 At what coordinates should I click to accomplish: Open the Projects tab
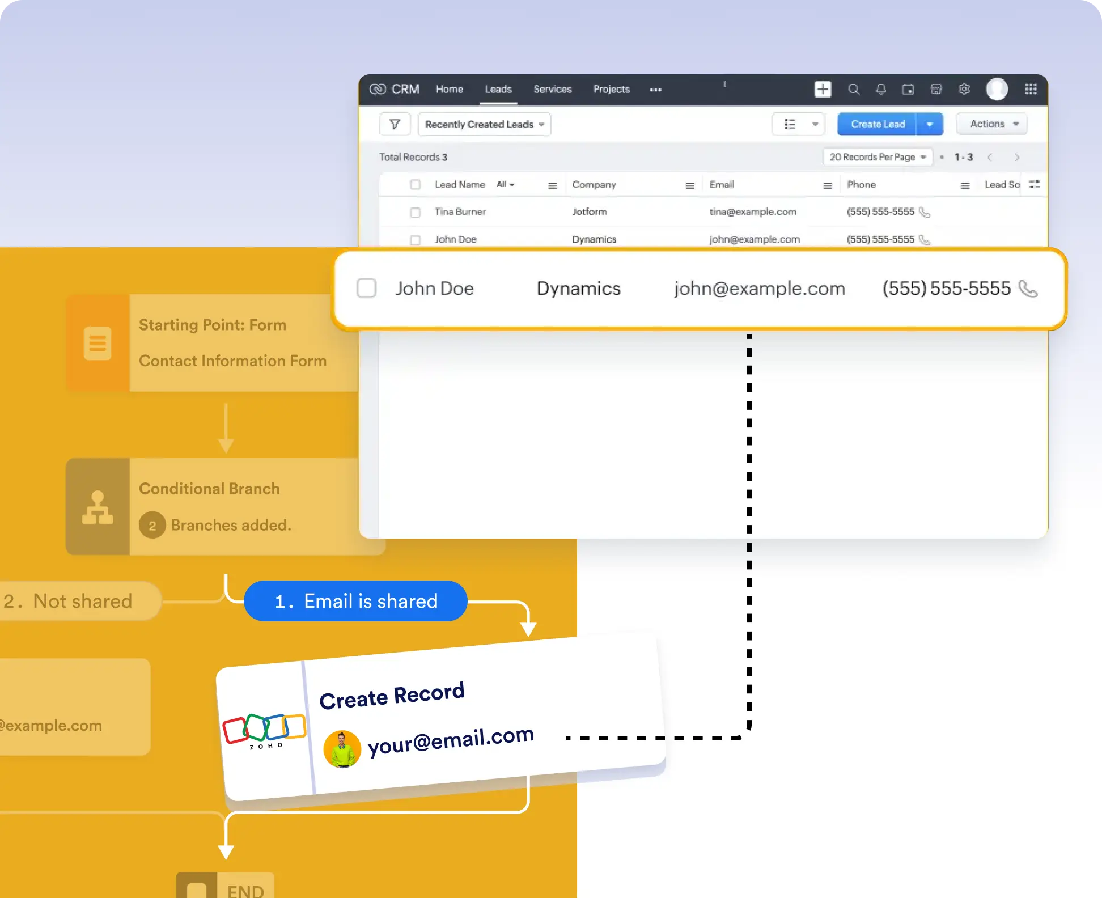[611, 90]
